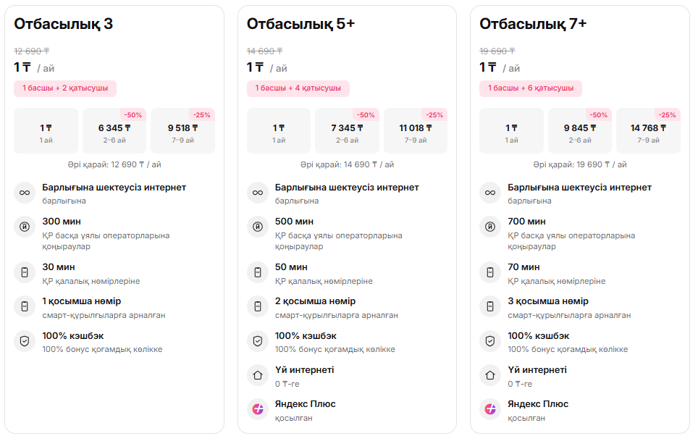Click house icon in Отбасылық 7+ card
Viewport: 698px width, 436px height.
click(490, 375)
